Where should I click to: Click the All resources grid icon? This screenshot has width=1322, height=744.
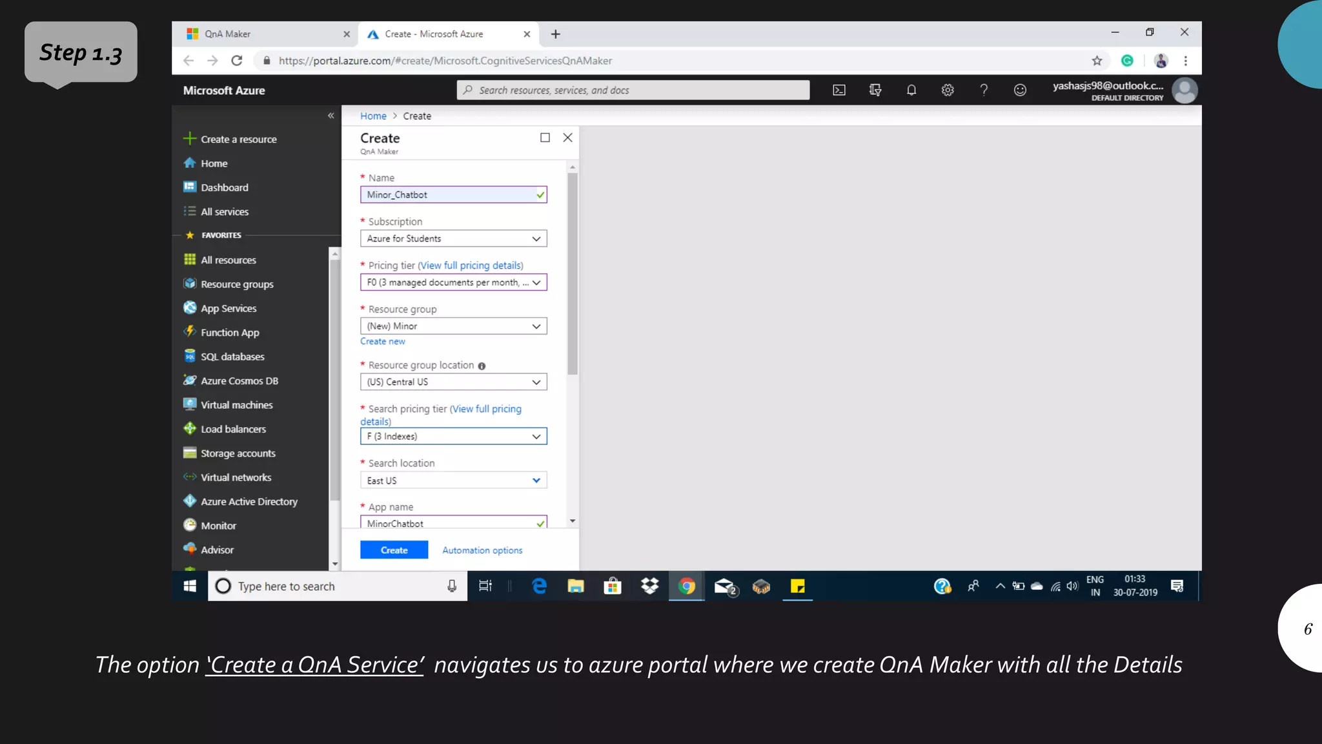click(190, 260)
